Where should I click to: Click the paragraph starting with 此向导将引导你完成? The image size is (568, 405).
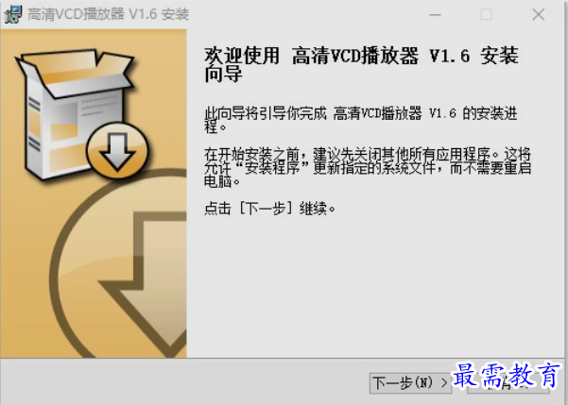coord(361,120)
